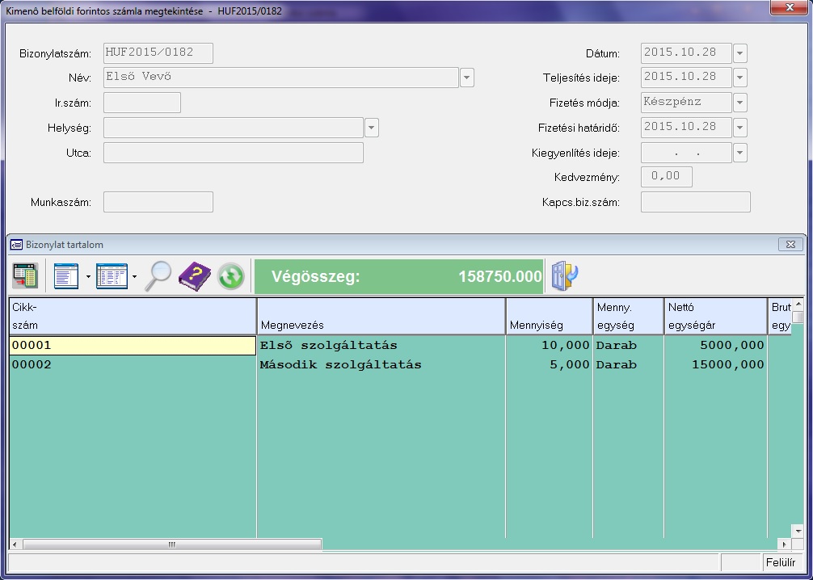Click the Megnevezés column header
813x580 pixels.
point(381,316)
